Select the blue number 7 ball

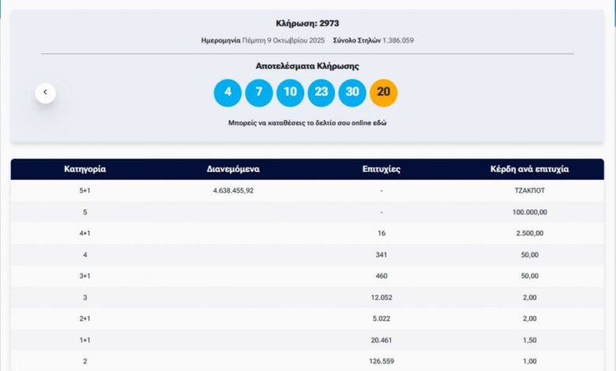click(x=258, y=92)
